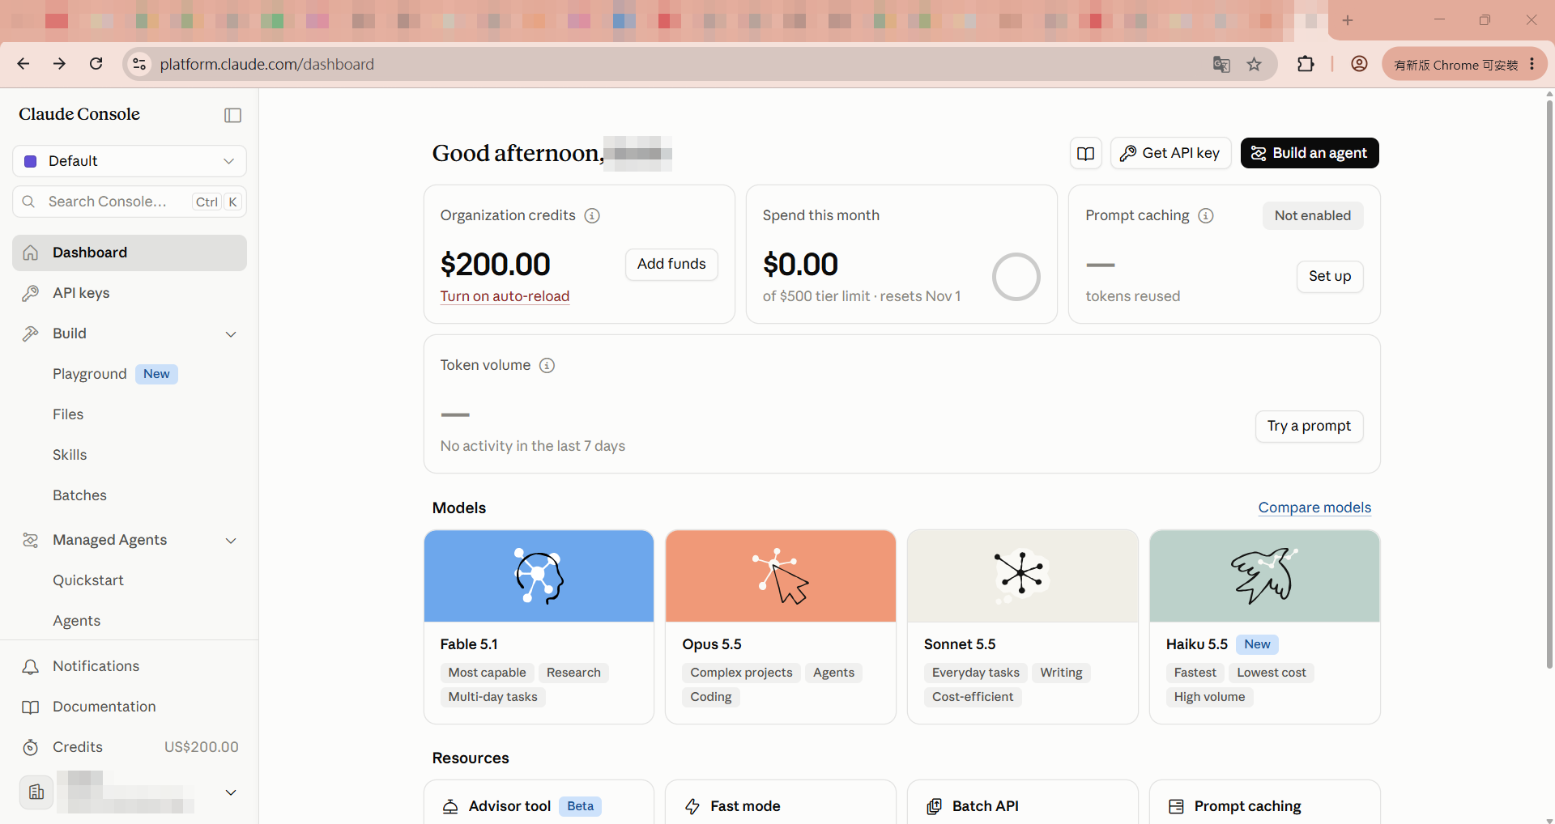Screen dimensions: 1555x824
Task: Open Credits page in sidebar
Action: (130, 747)
